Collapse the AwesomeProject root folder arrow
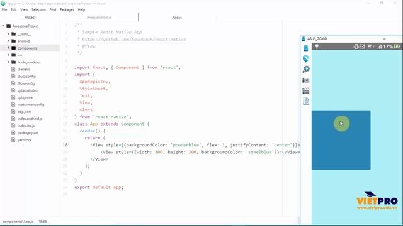Image resolution: width=403 pixels, height=226 pixels. tap(3, 26)
